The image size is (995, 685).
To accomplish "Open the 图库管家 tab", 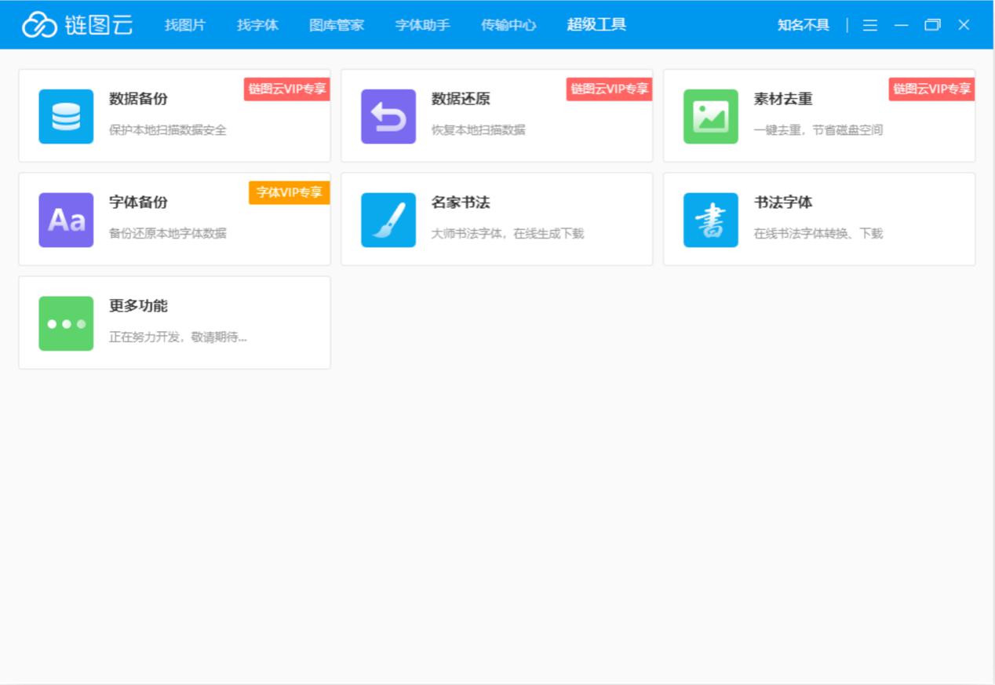I will click(x=337, y=25).
